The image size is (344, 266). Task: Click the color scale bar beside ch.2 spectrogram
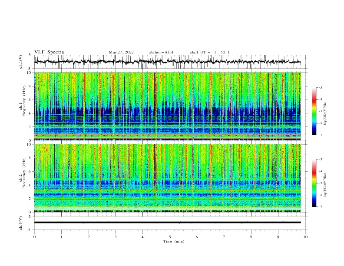click(314, 183)
